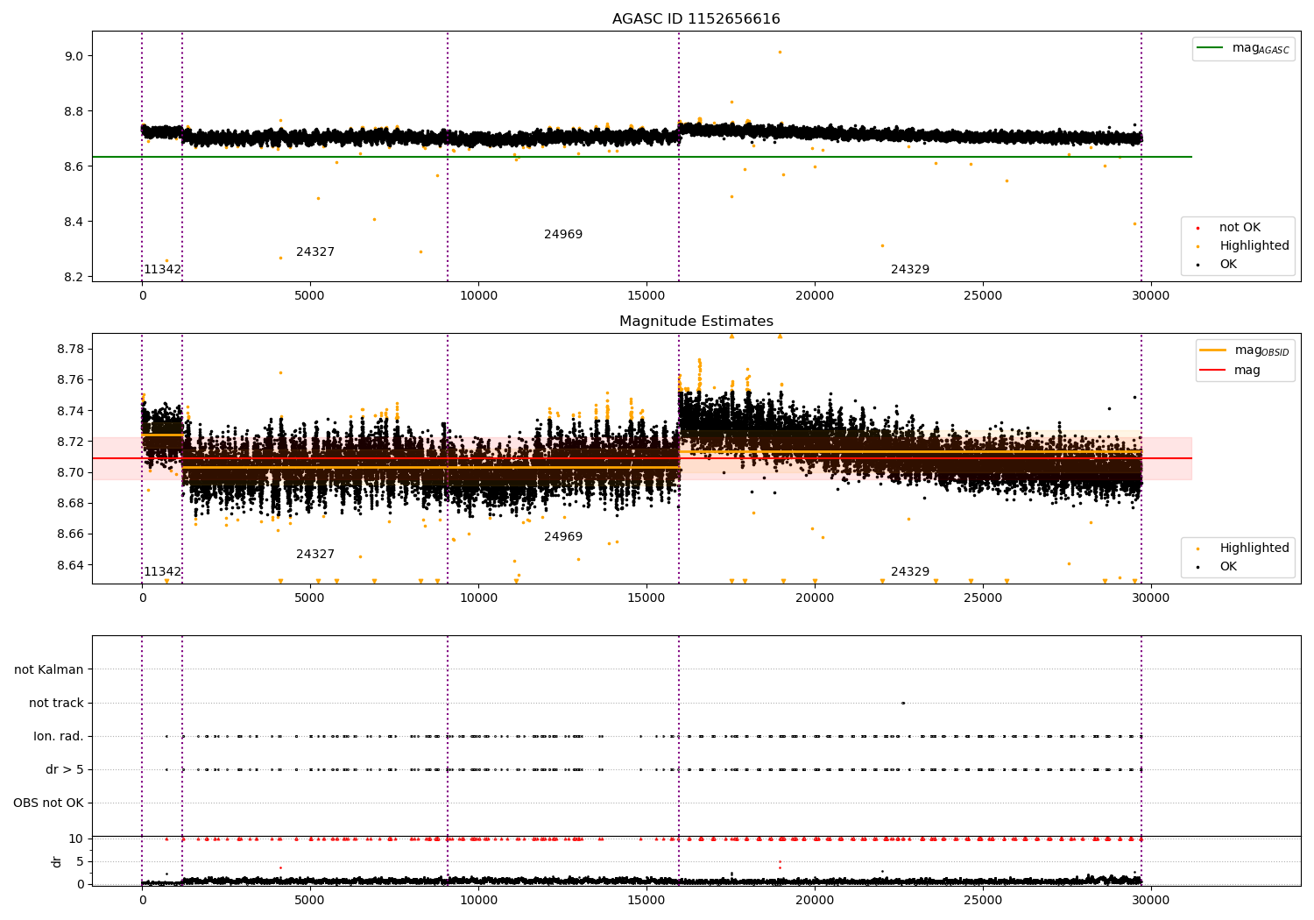Click the 8.64 y-axis tick label
1314x920 pixels.
click(70, 565)
